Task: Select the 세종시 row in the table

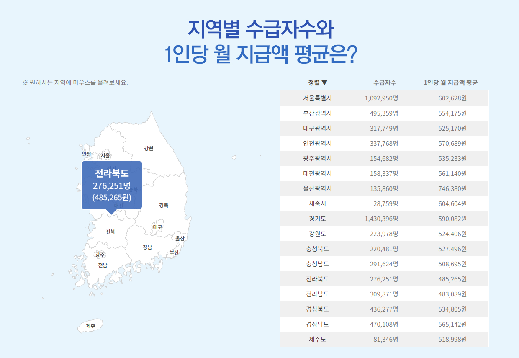Action: coord(384,203)
